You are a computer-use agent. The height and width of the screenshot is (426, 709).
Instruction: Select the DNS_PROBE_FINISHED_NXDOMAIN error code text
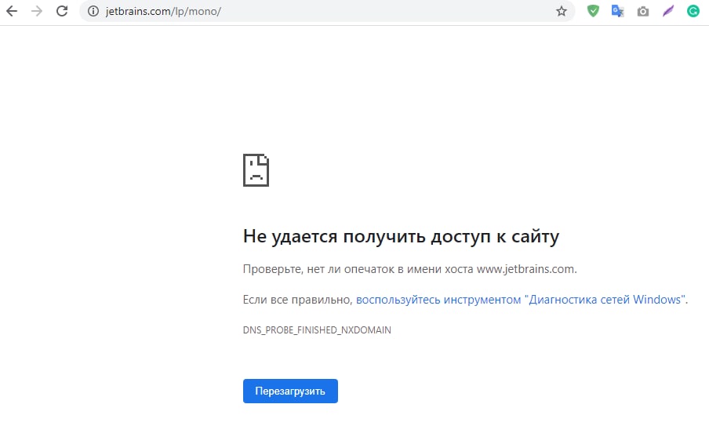317,330
